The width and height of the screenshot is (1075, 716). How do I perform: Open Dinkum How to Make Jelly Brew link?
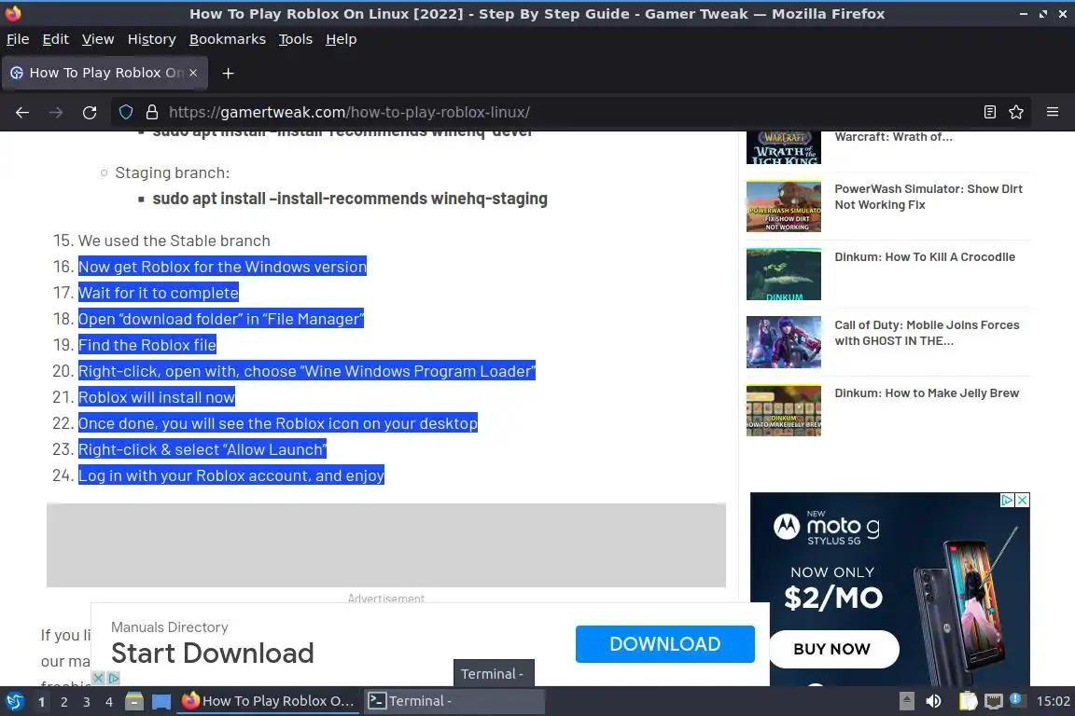pos(927,393)
